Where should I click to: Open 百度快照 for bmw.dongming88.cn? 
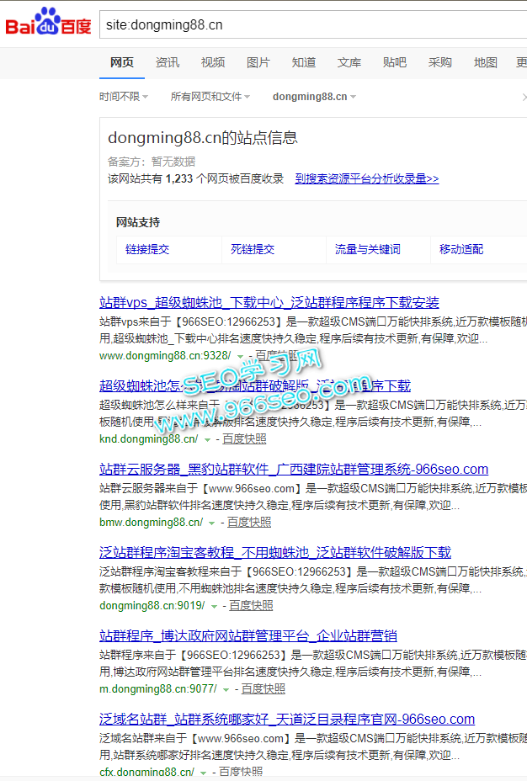[249, 522]
